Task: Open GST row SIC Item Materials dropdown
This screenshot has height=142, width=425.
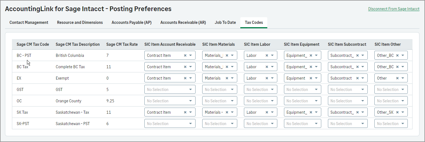Action: (x=220, y=90)
